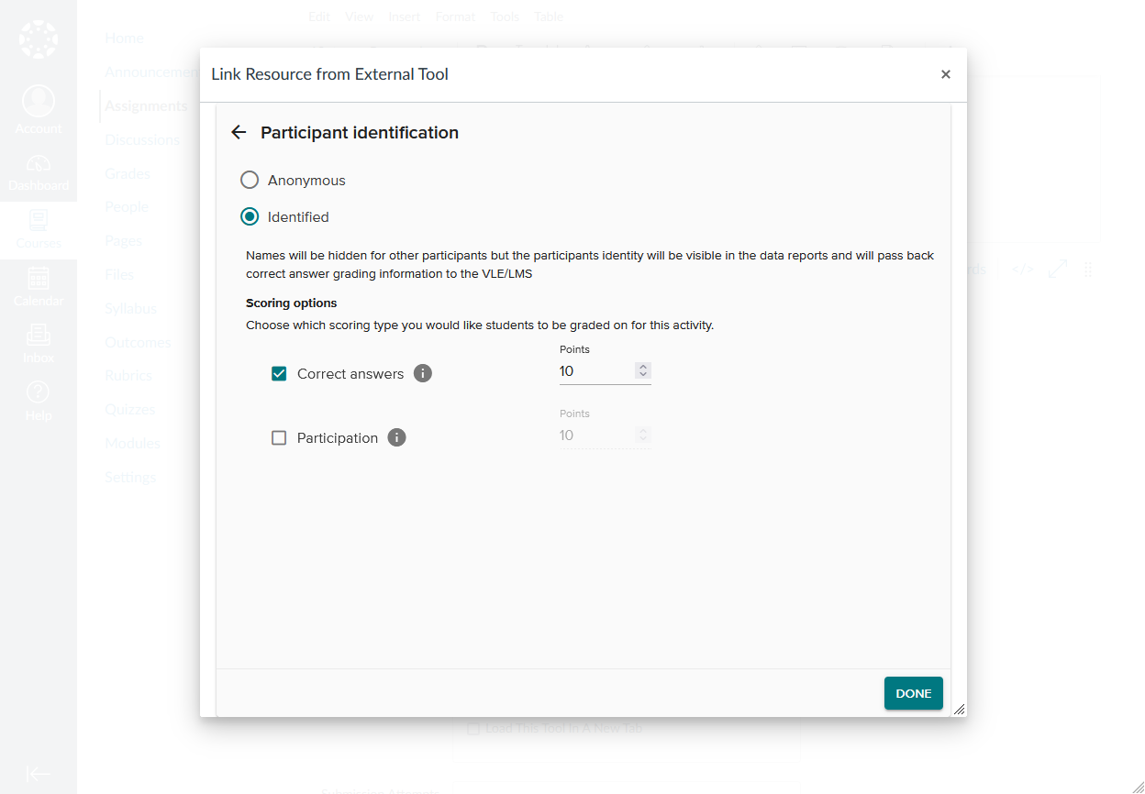1145x794 pixels.
Task: Uncheck the Correct answers checkbox
Action: tap(279, 373)
